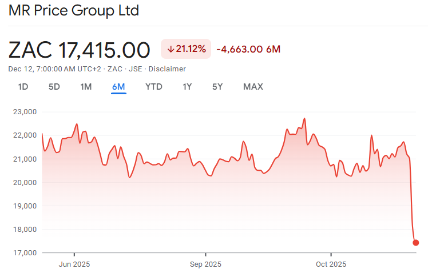Click the Oct 2025 axis label
This screenshot has height=273, width=428.
pyautogui.click(x=331, y=264)
